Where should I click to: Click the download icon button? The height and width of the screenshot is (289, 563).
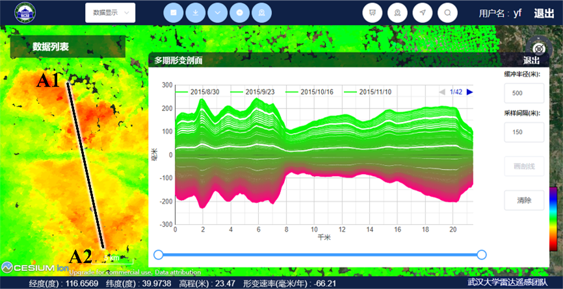coord(196,12)
